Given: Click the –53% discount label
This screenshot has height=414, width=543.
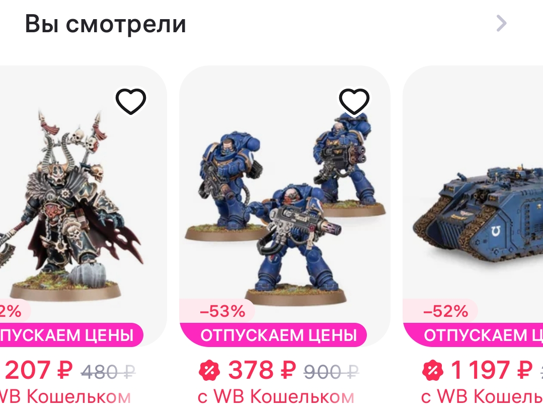Looking at the screenshot, I should click(222, 311).
